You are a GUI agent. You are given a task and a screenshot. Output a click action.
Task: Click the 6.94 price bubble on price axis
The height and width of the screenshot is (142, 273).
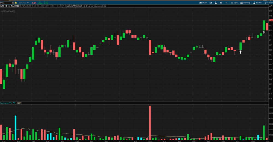click(271, 20)
